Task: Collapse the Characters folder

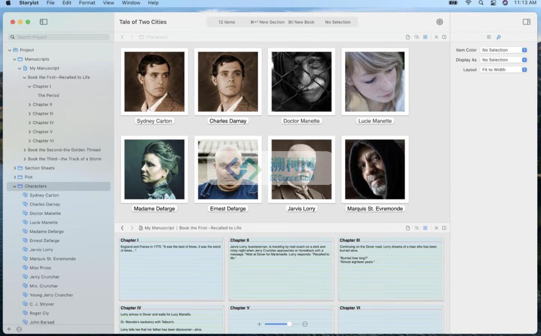Action: coord(15,186)
